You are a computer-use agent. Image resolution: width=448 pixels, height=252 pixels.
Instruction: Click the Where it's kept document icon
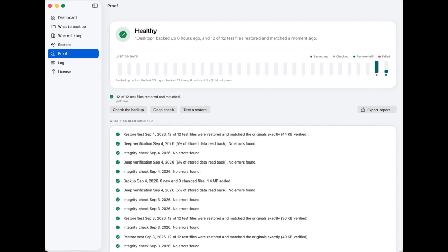[x=53, y=35]
